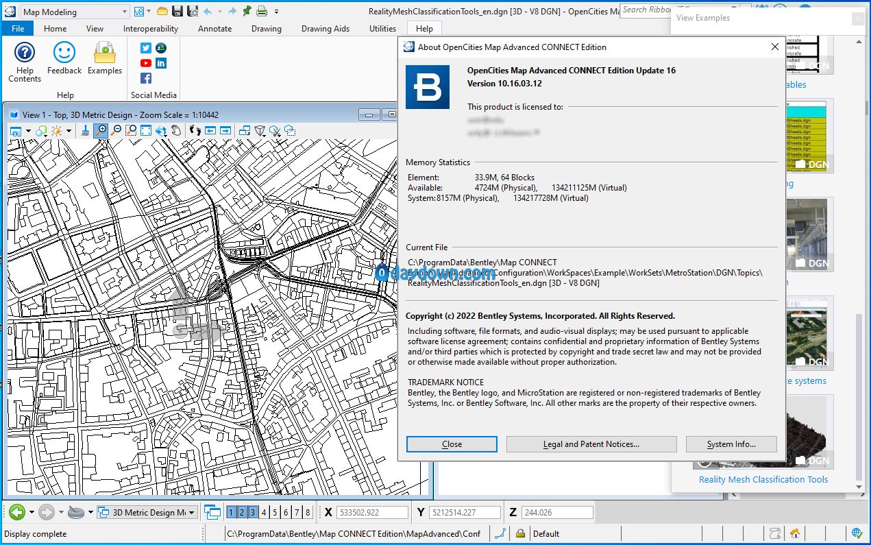Click the System Info button
This screenshot has height=545, width=871.
(x=731, y=444)
